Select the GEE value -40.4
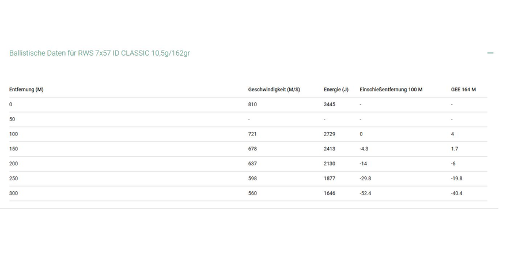 [457, 194]
